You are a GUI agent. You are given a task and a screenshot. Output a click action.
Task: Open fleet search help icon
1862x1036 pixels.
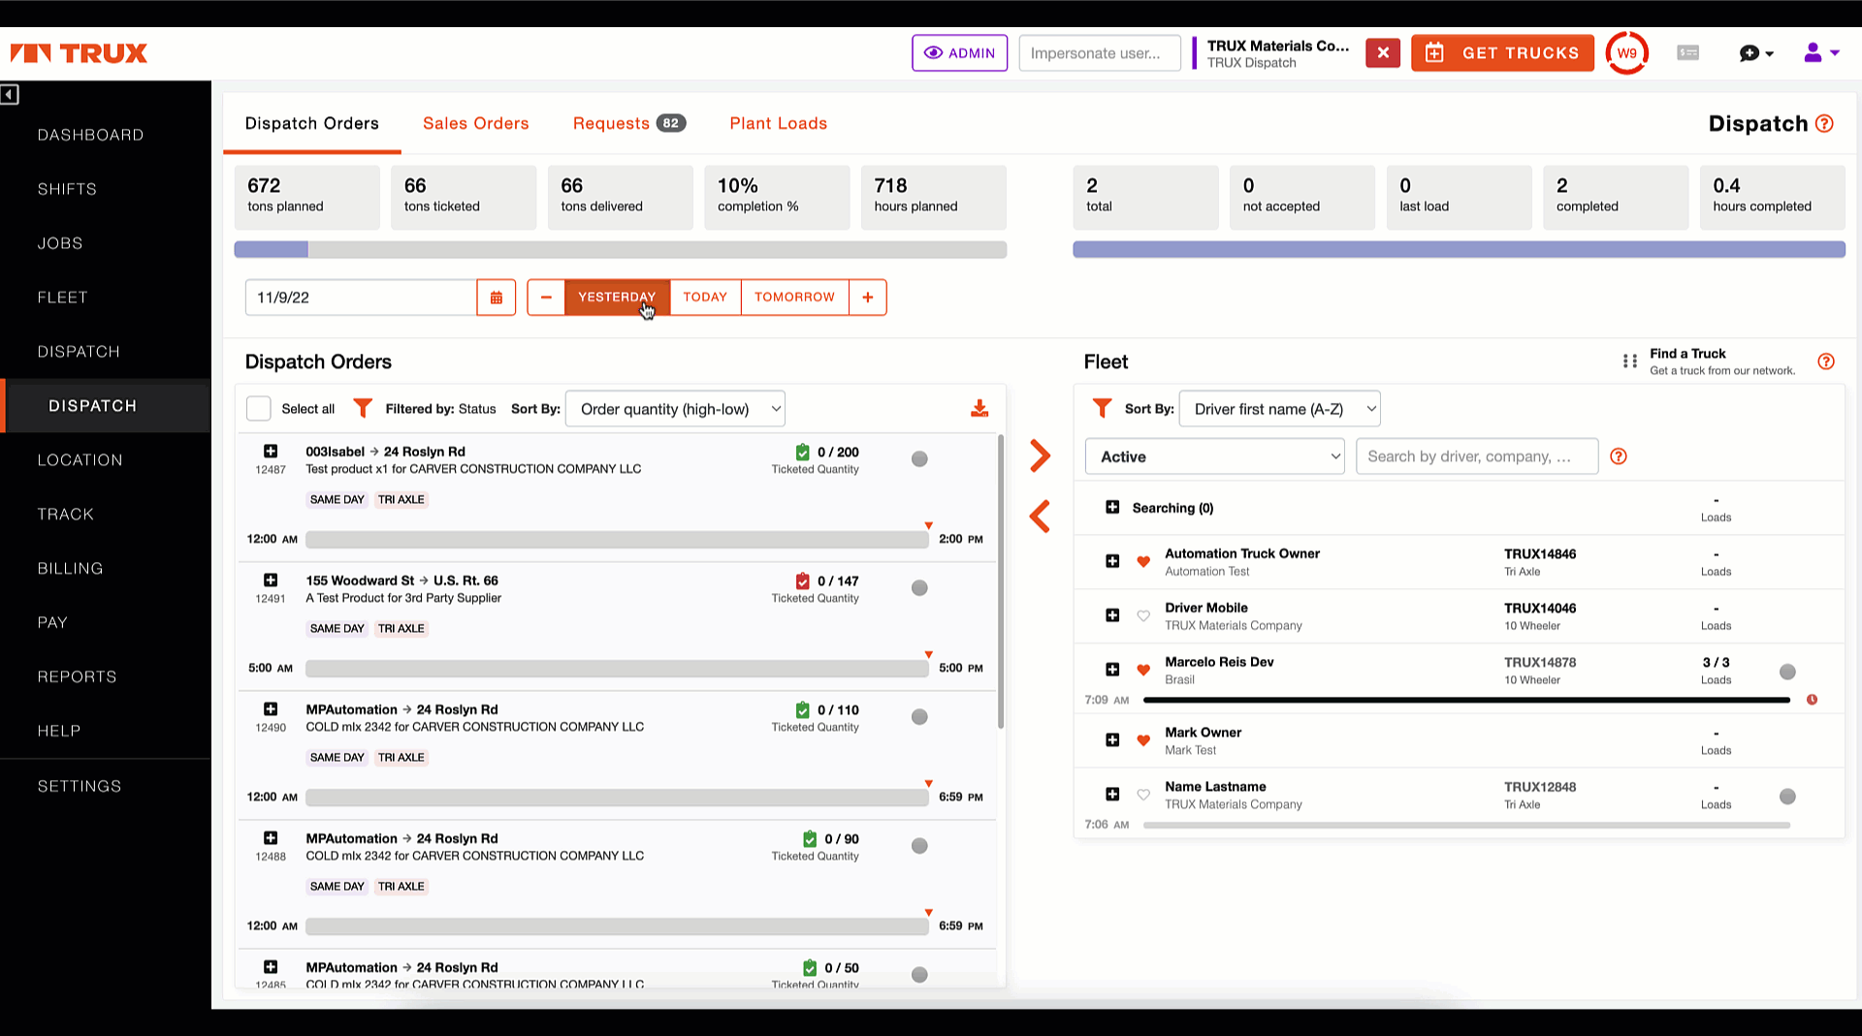1619,456
